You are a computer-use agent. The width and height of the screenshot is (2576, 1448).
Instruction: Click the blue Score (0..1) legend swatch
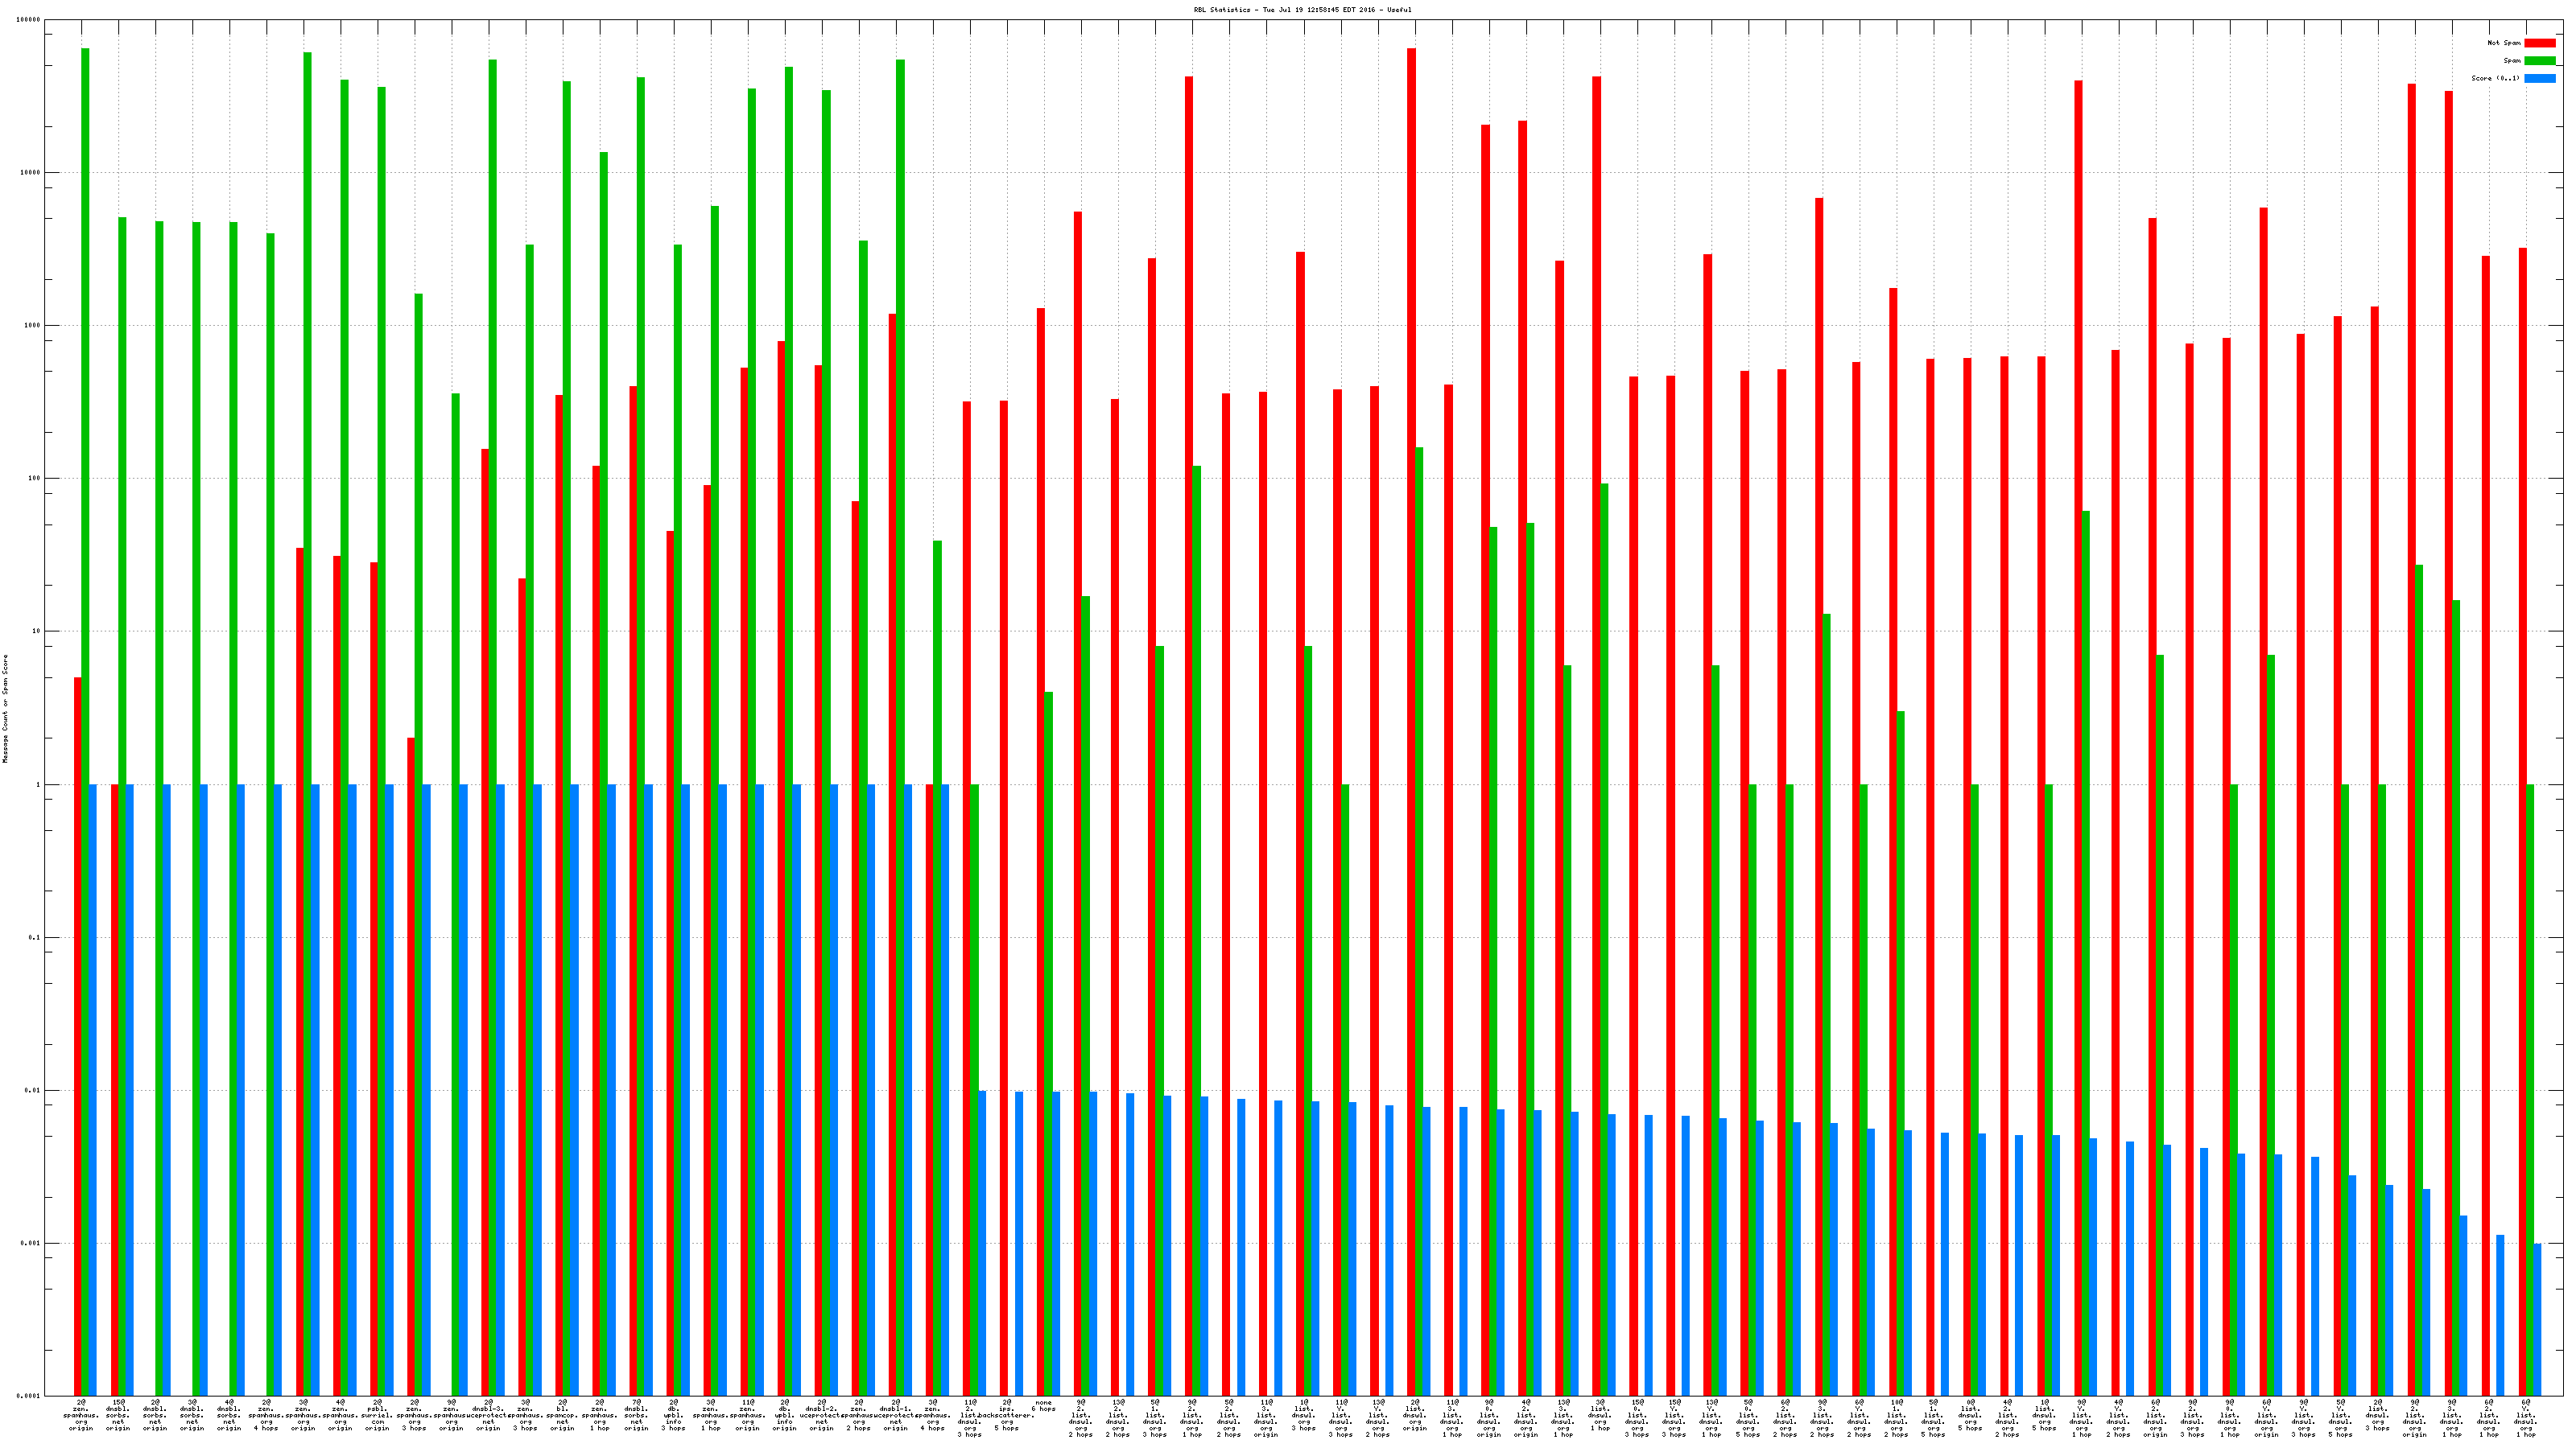[x=2539, y=78]
